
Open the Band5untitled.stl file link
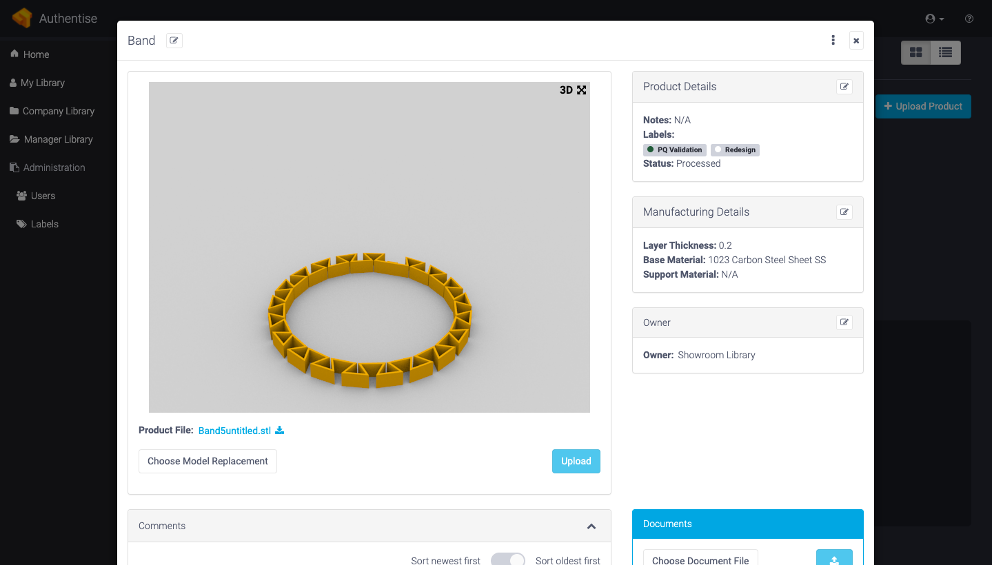[x=234, y=431]
